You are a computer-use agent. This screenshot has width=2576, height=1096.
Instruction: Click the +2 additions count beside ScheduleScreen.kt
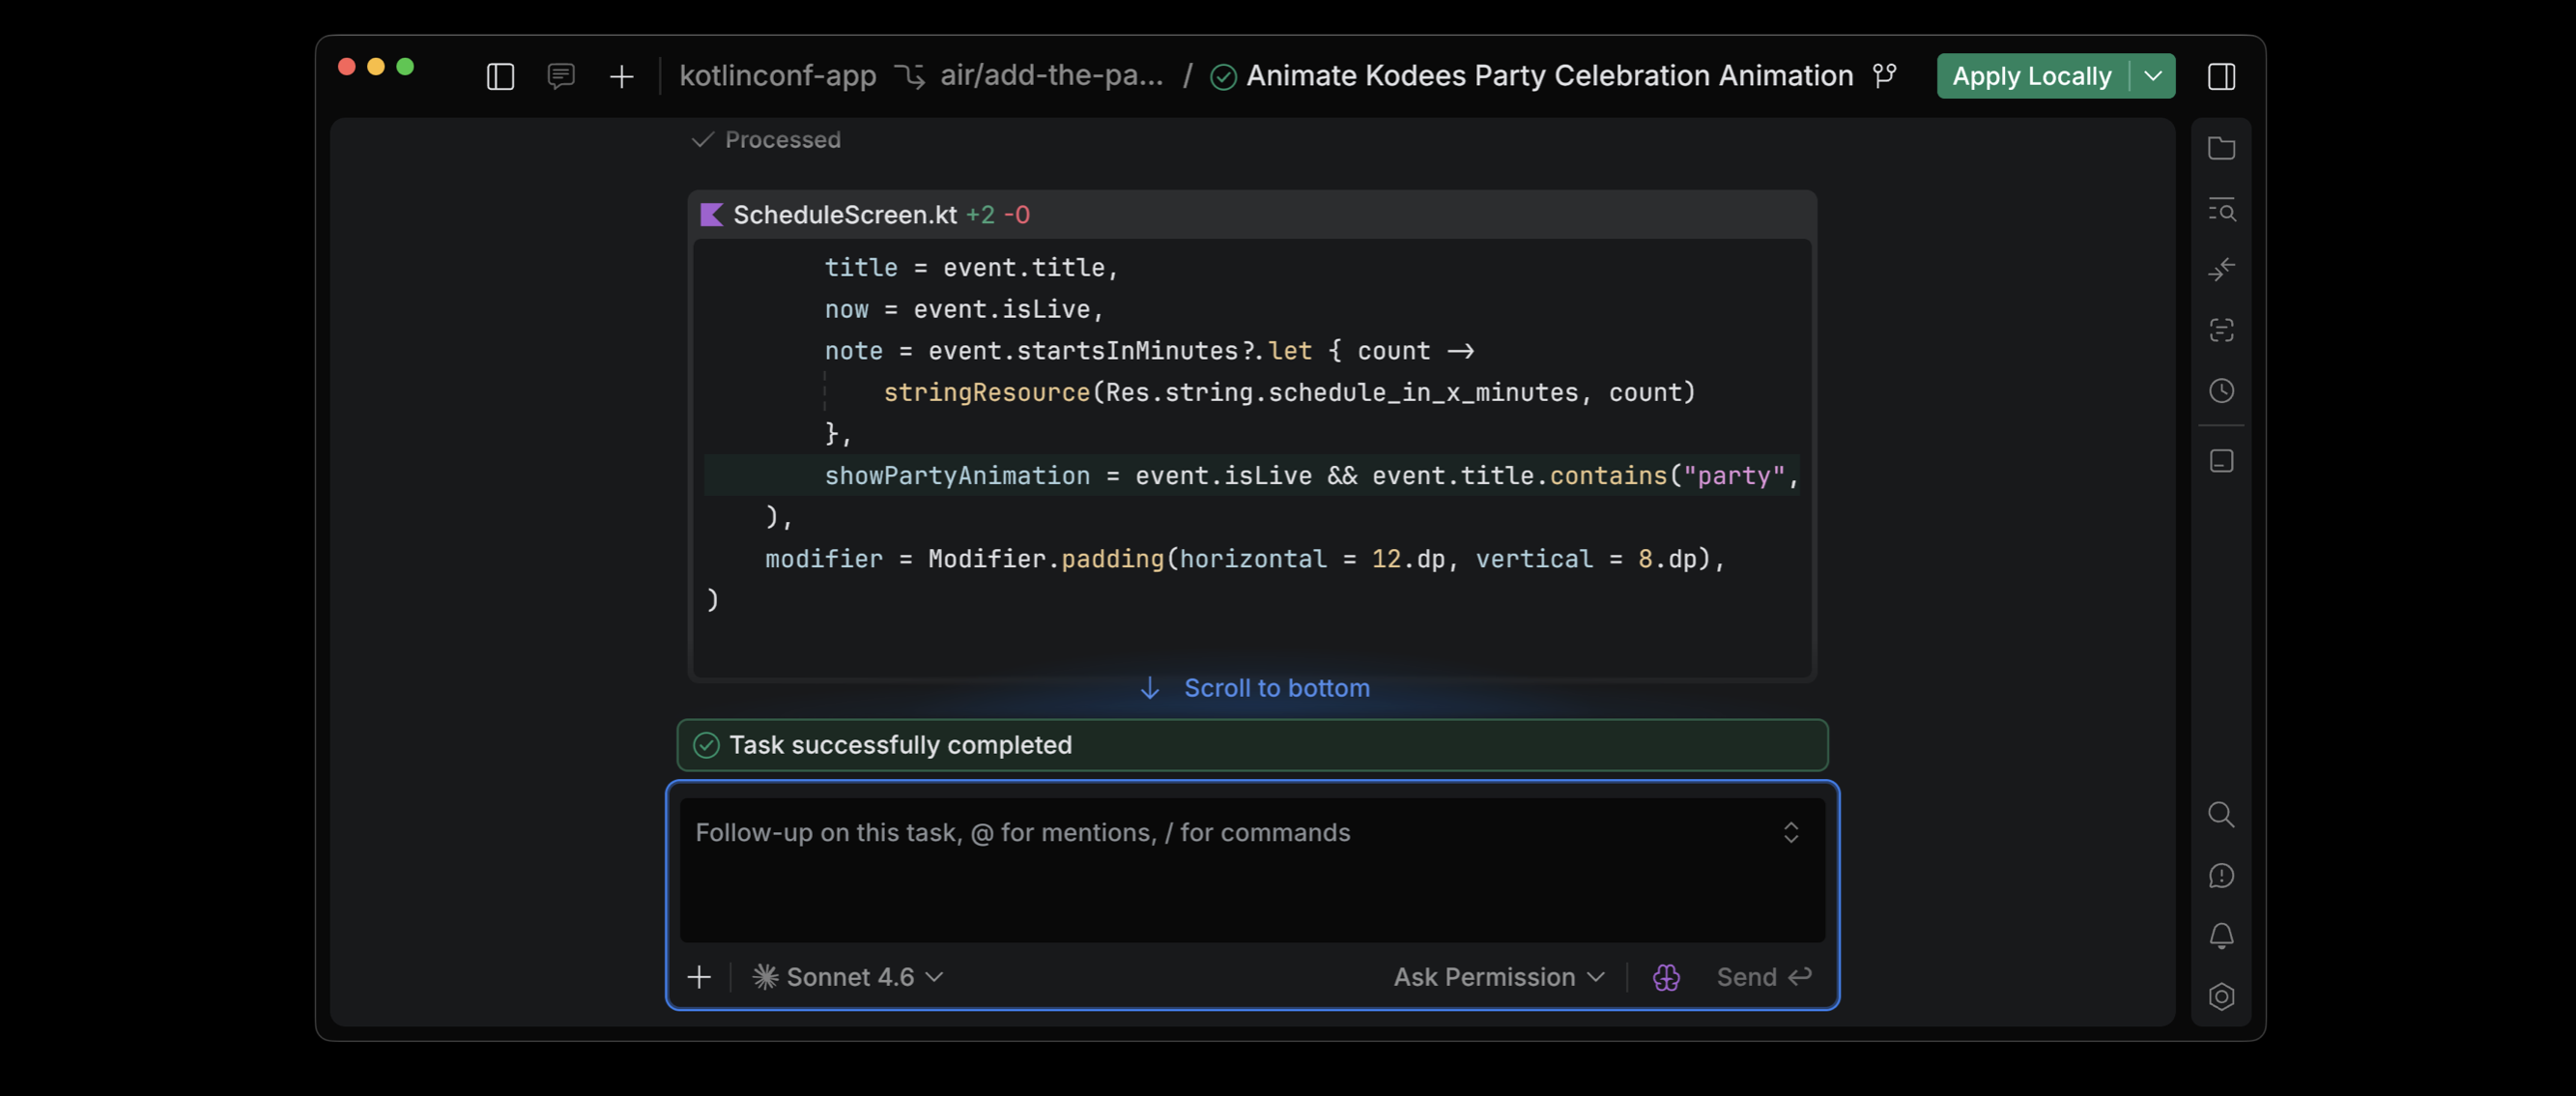tap(980, 215)
